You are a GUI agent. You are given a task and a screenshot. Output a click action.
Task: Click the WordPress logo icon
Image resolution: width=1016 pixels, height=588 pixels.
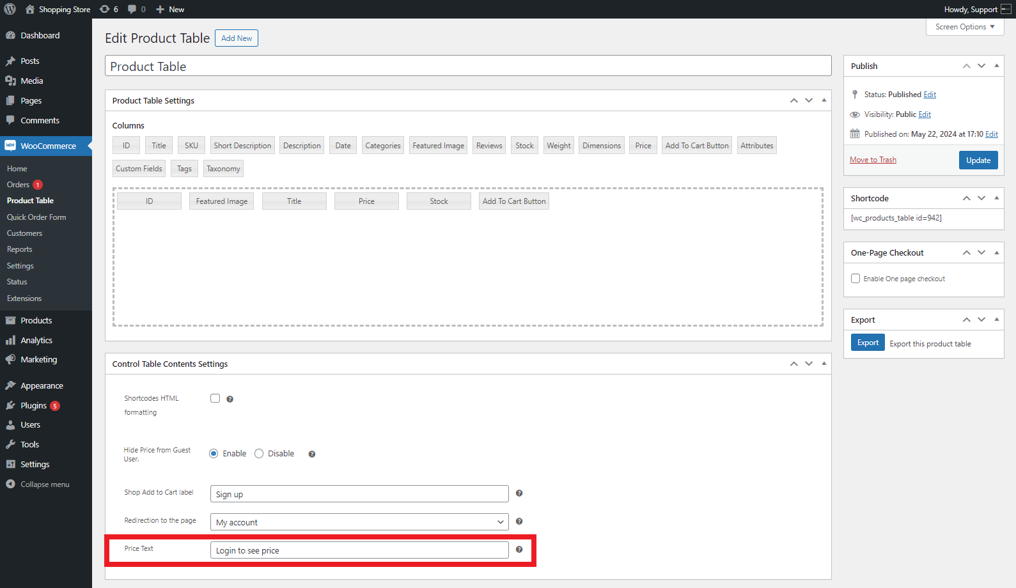[x=10, y=9]
